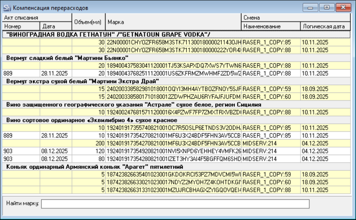Click the Логическая дата column header
Screen dimensions: 356x220
click(x=325, y=26)
